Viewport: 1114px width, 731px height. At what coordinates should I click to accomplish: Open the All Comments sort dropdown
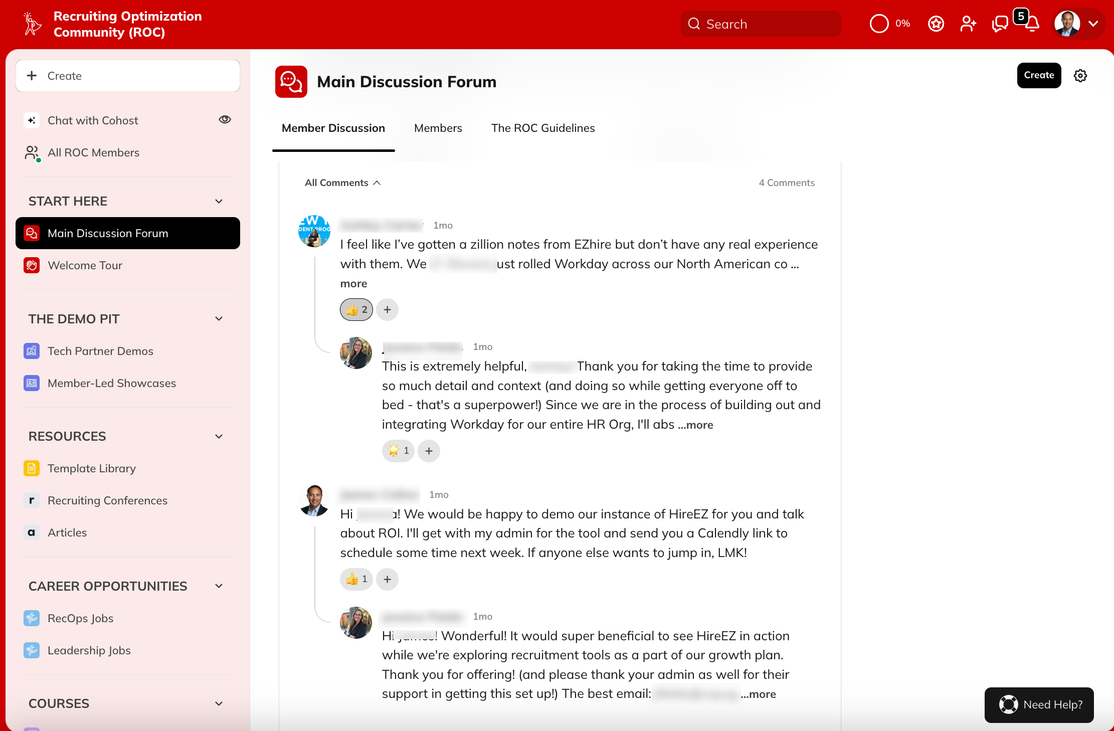pyautogui.click(x=342, y=182)
